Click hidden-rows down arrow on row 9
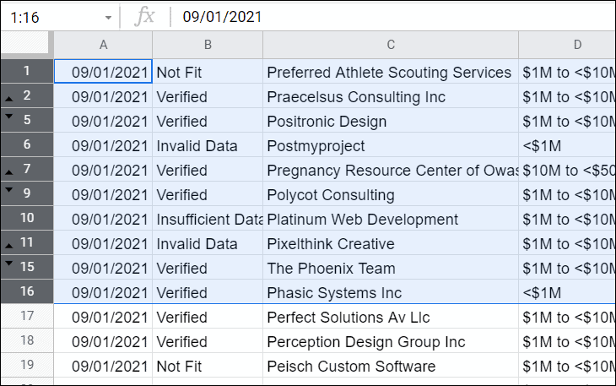The image size is (616, 386). [x=8, y=189]
